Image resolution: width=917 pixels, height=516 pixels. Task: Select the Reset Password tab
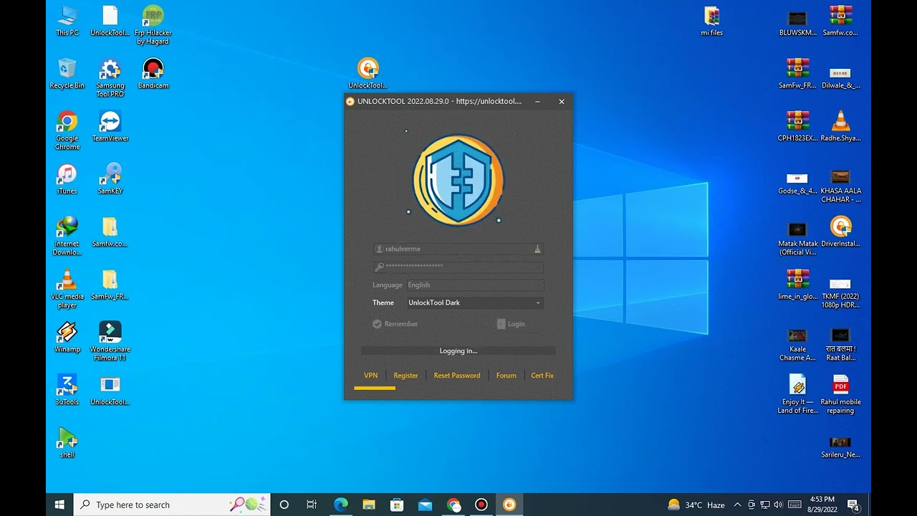[457, 376]
